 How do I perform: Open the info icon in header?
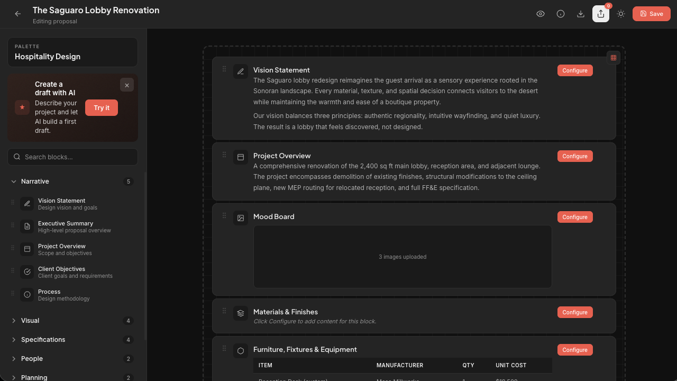pyautogui.click(x=561, y=14)
